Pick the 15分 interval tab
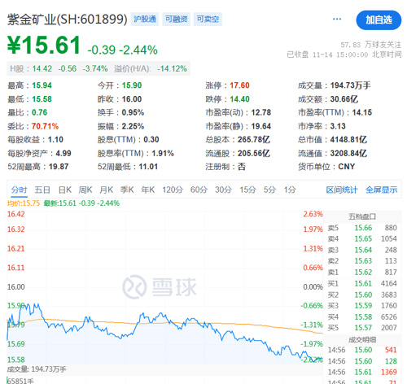Image resolution: width=407 pixels, height=384 pixels. pos(247,190)
